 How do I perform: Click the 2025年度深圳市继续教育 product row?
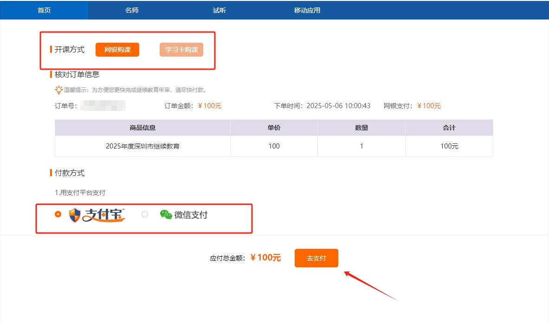tap(142, 146)
